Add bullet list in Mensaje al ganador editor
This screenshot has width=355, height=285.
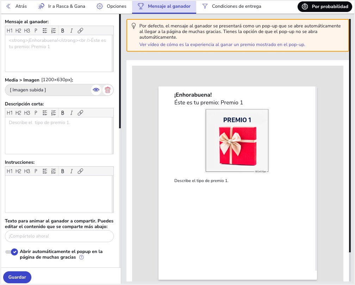coord(45,31)
